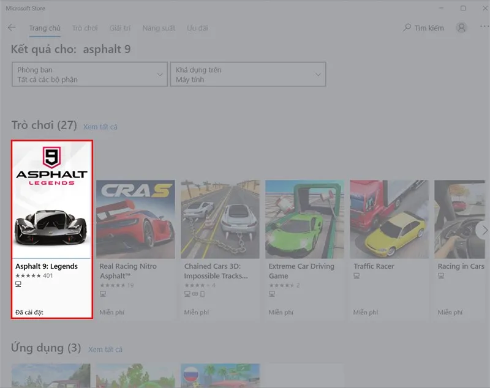Click the Asphalt 9 Legends logo image
The image size is (490, 388).
tap(51, 167)
